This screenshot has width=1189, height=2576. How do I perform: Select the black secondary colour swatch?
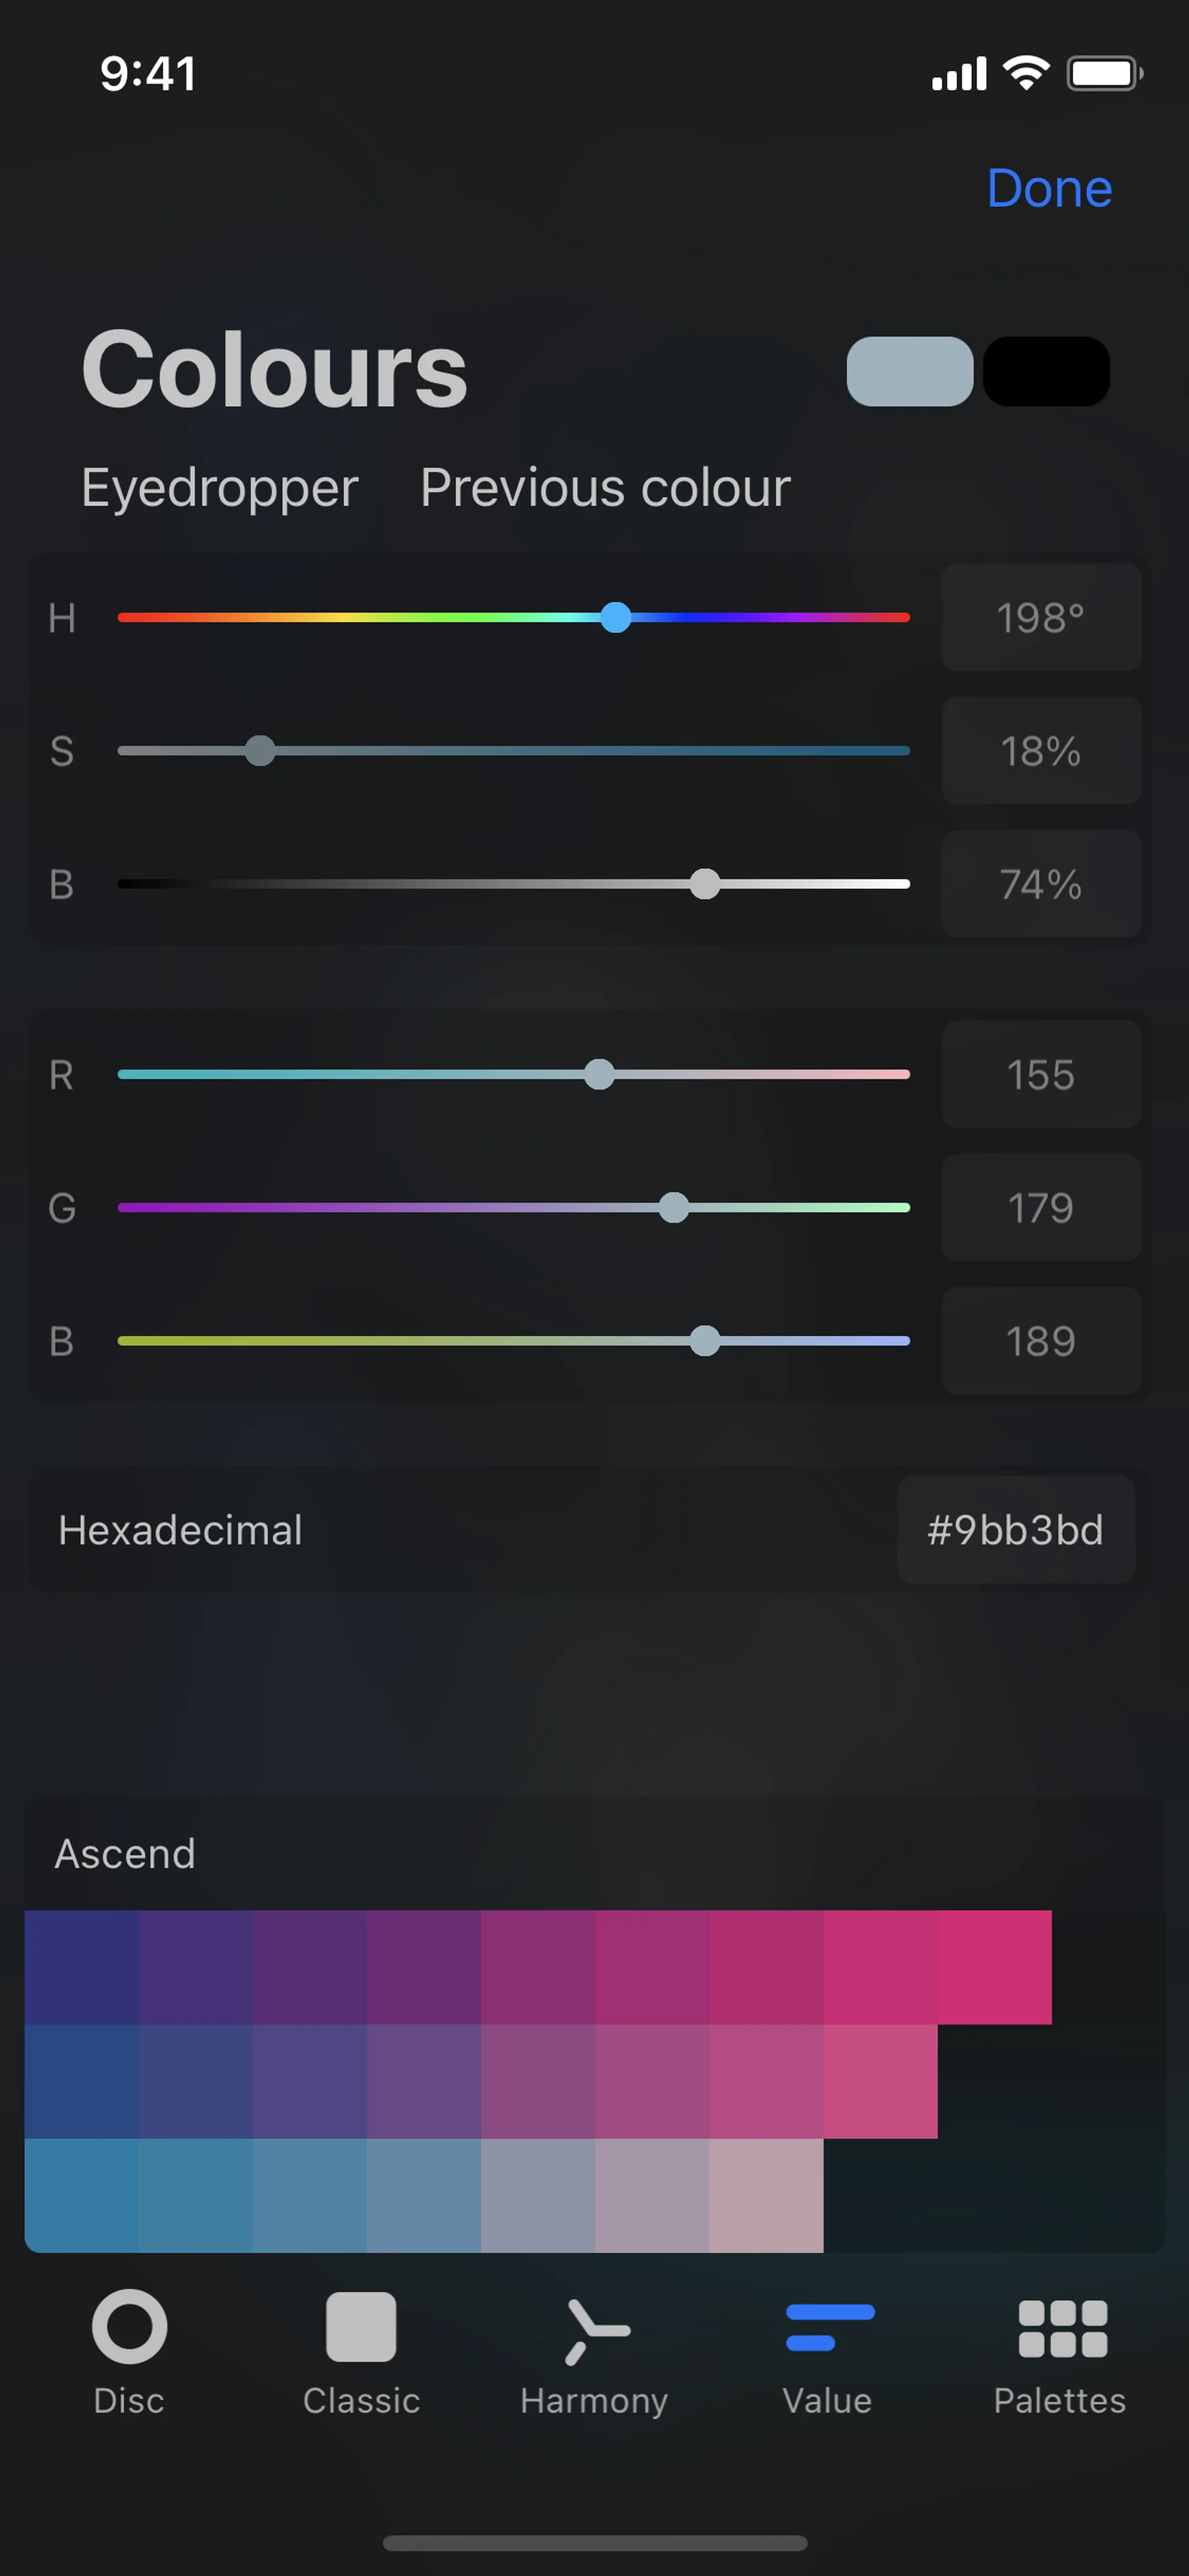[x=1046, y=372]
